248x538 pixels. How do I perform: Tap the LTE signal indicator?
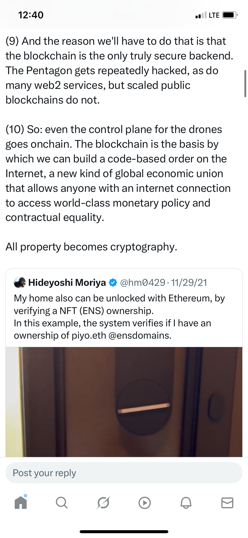point(214,15)
